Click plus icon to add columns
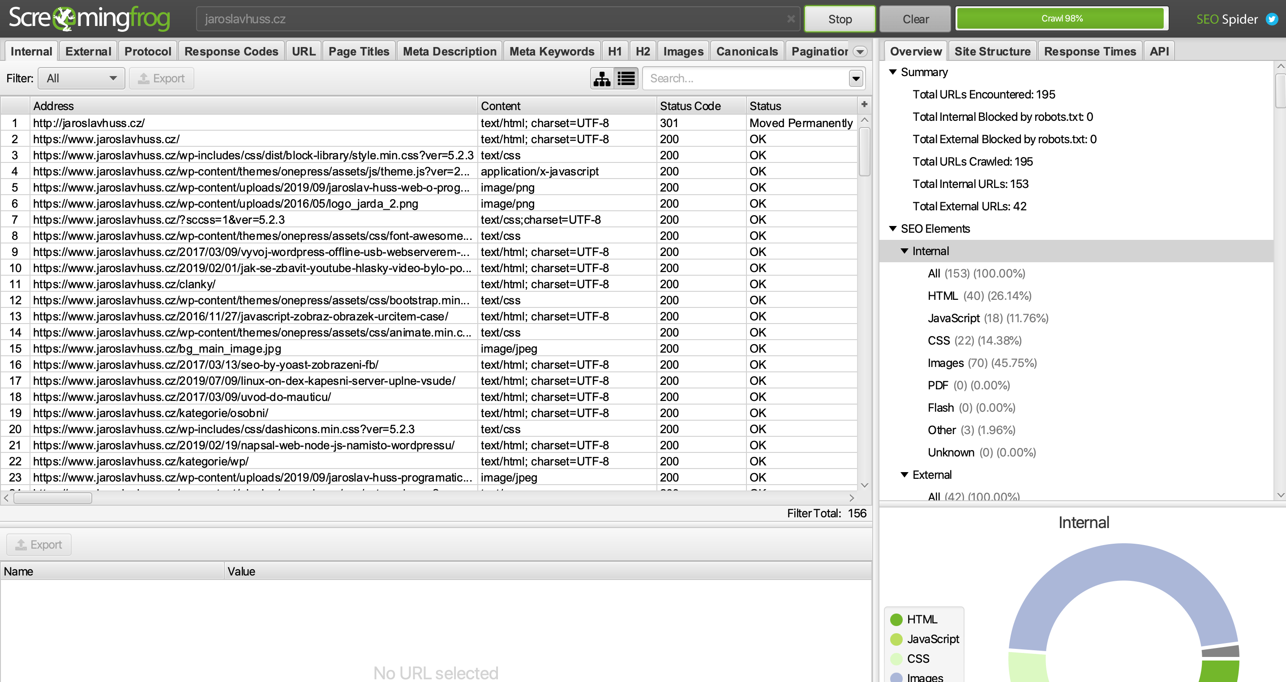The image size is (1286, 682). tap(864, 104)
